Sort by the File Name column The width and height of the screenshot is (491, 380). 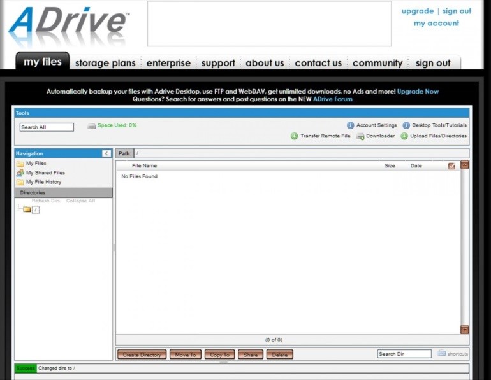pyautogui.click(x=144, y=165)
